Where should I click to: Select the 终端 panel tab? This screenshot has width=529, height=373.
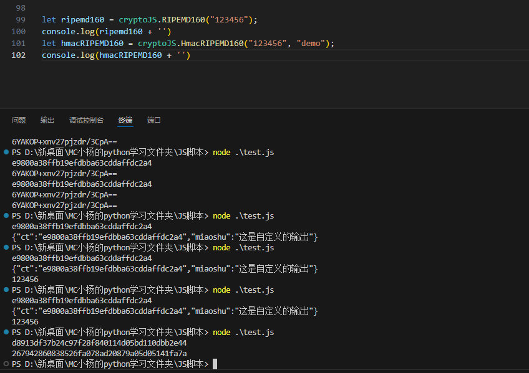[x=125, y=120]
